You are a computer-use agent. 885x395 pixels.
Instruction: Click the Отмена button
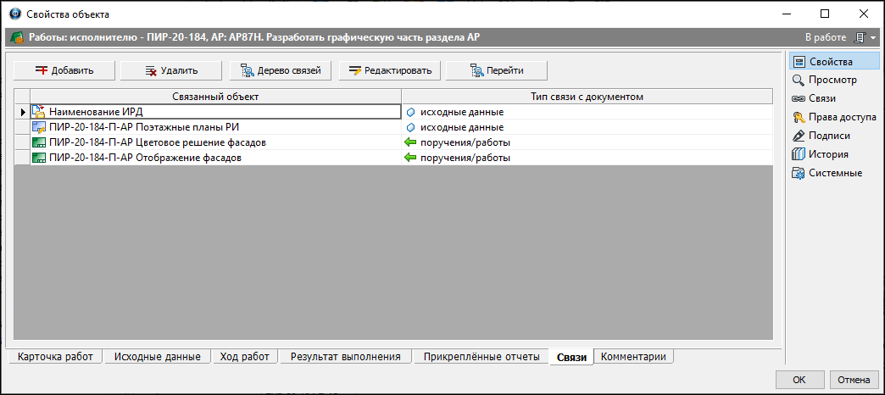point(854,379)
